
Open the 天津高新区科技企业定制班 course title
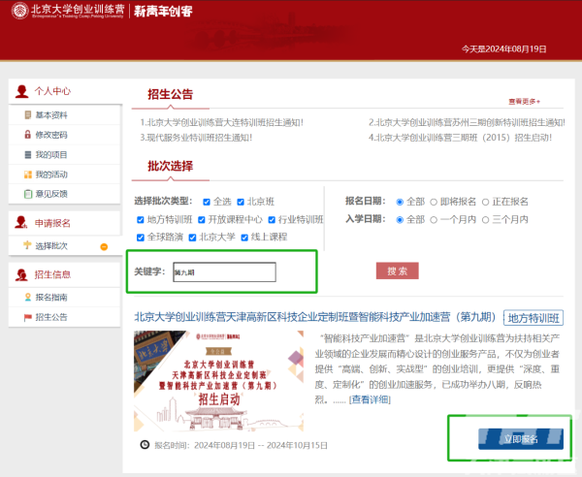(x=315, y=317)
